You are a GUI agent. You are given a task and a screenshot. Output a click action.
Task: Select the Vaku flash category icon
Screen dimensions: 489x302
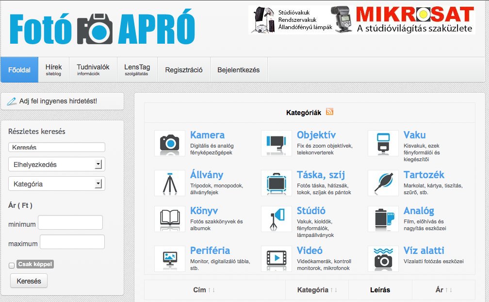click(383, 143)
